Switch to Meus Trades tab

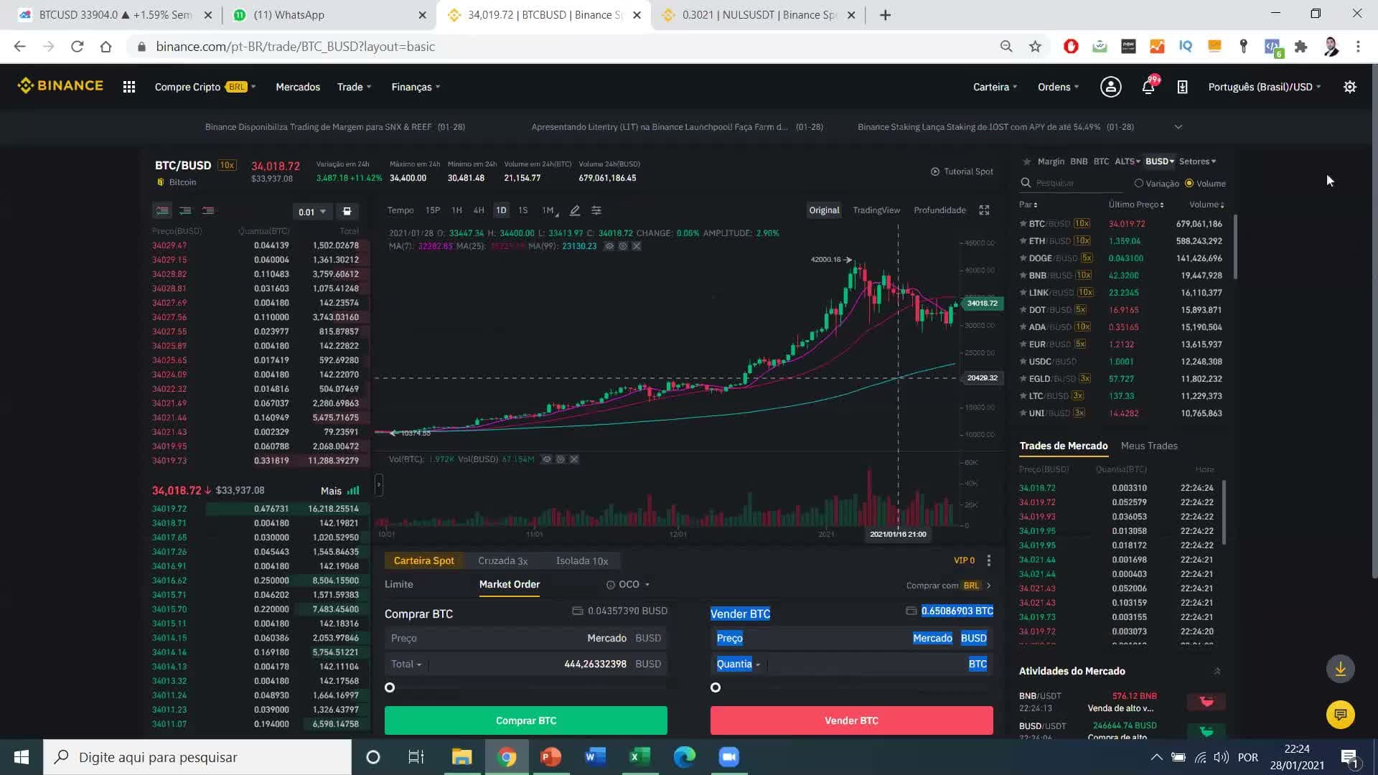tap(1149, 446)
